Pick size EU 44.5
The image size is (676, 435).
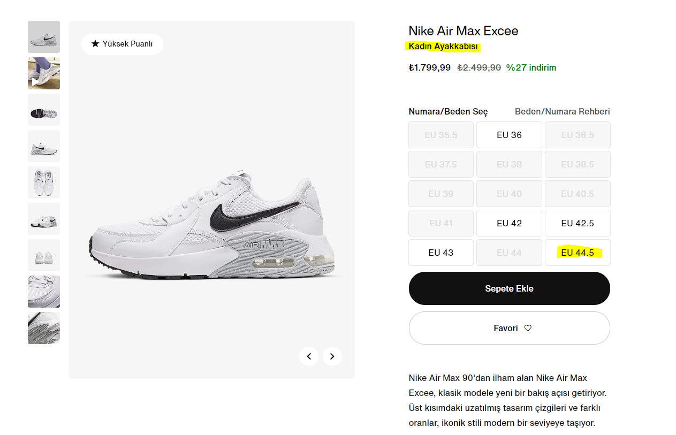coord(578,253)
